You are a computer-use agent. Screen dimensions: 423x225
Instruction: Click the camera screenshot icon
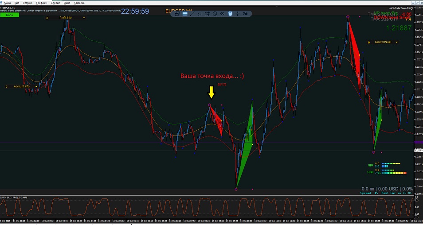(x=245, y=14)
